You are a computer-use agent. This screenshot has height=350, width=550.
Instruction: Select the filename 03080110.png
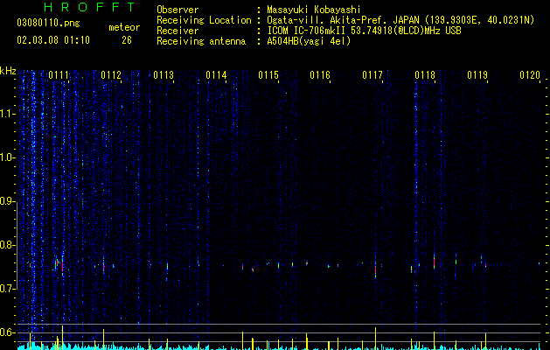click(x=48, y=23)
